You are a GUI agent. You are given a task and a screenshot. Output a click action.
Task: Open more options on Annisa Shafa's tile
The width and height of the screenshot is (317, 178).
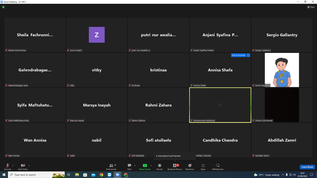(248, 55)
